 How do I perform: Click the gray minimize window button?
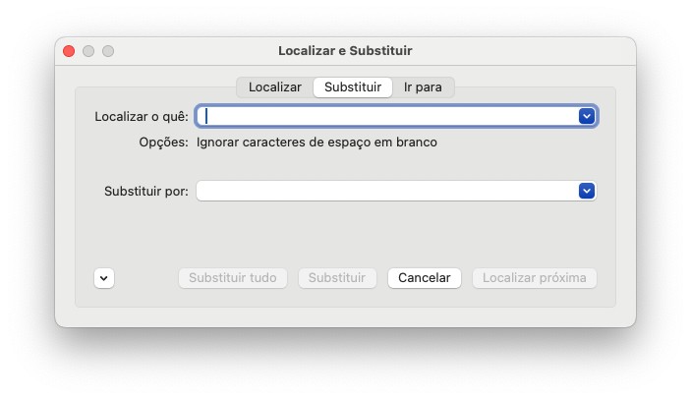click(88, 50)
